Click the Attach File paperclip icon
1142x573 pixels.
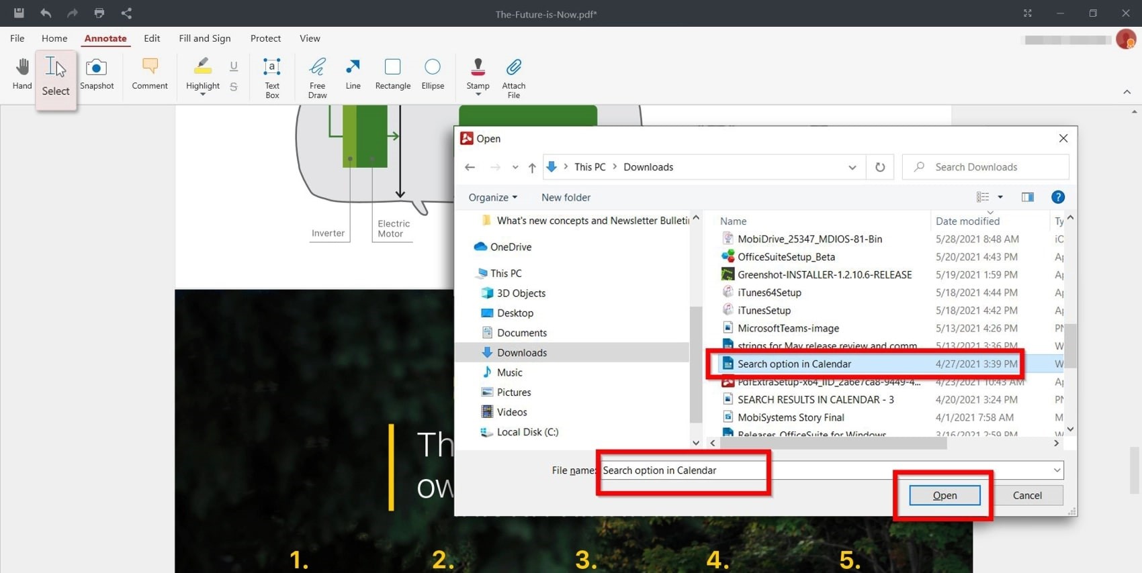click(x=513, y=76)
